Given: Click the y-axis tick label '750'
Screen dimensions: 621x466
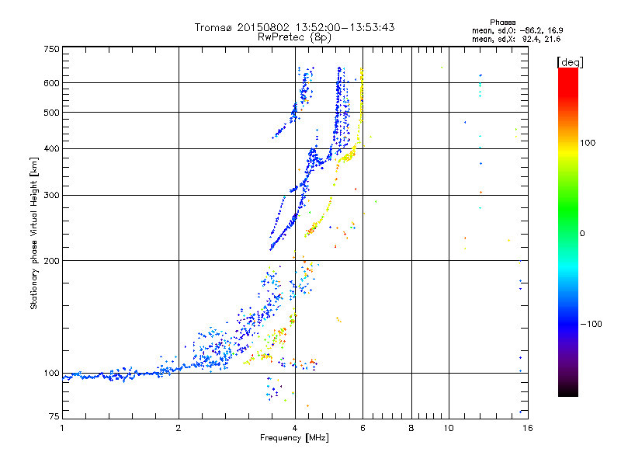Looking at the screenshot, I should click(x=51, y=49).
